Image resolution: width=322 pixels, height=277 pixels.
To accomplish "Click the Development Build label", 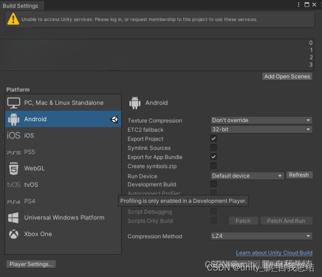I will pos(152,184).
